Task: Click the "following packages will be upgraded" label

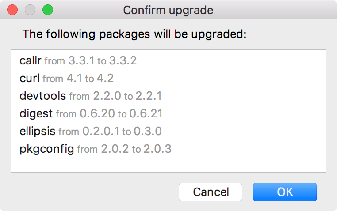Action: (134, 34)
